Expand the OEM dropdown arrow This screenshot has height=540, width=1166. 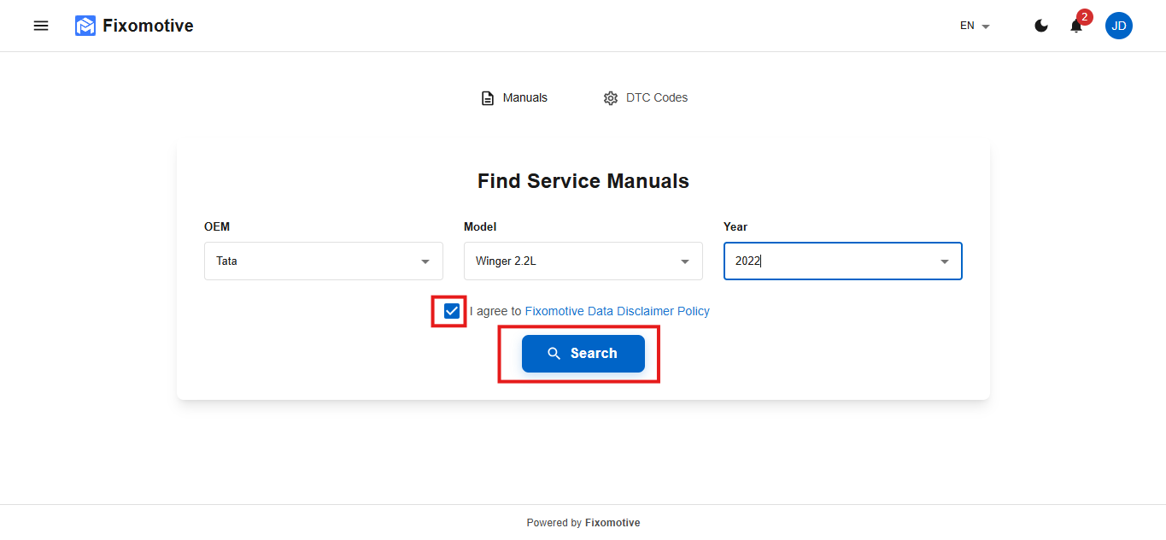point(425,261)
